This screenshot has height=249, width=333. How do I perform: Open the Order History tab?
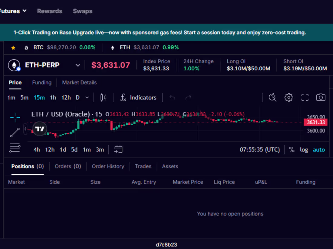point(108,166)
